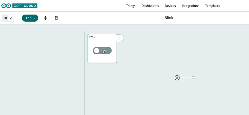This screenshot has height=115, width=249.
Task: Go to the Devices tab
Action: [x=170, y=6]
